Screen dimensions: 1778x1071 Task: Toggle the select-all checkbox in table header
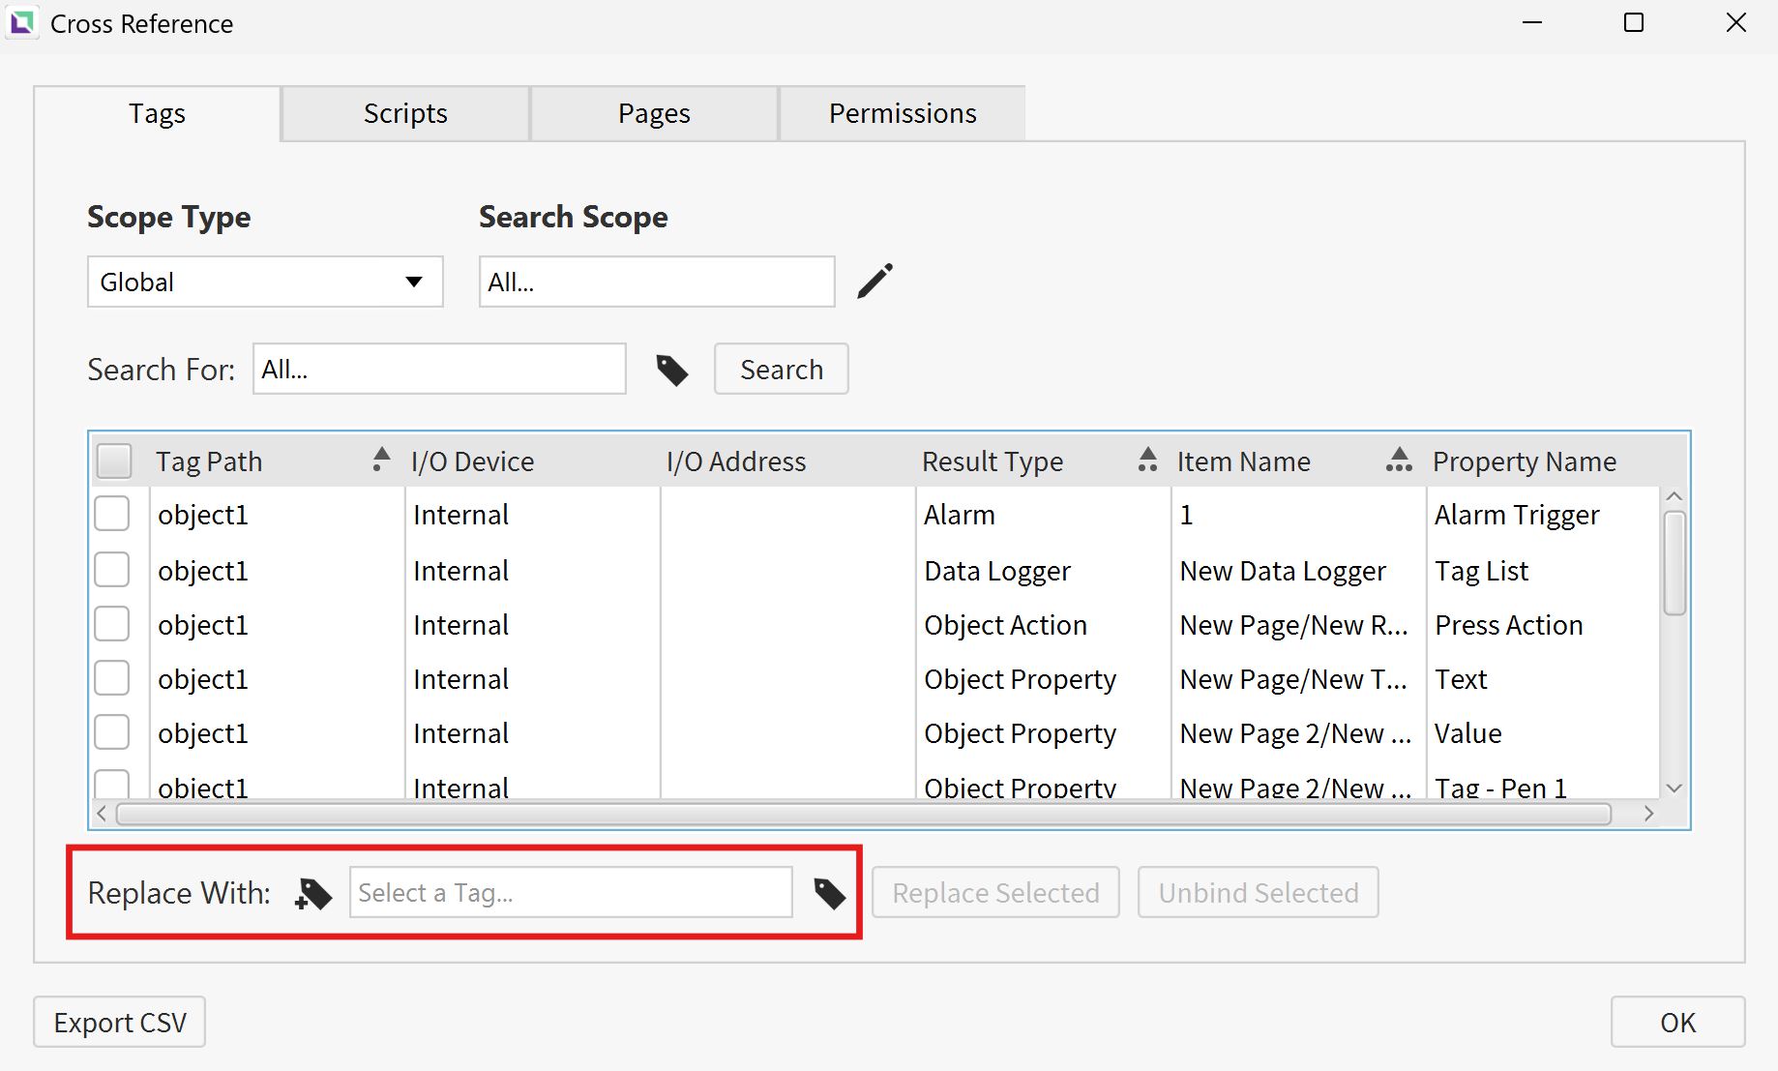click(114, 461)
